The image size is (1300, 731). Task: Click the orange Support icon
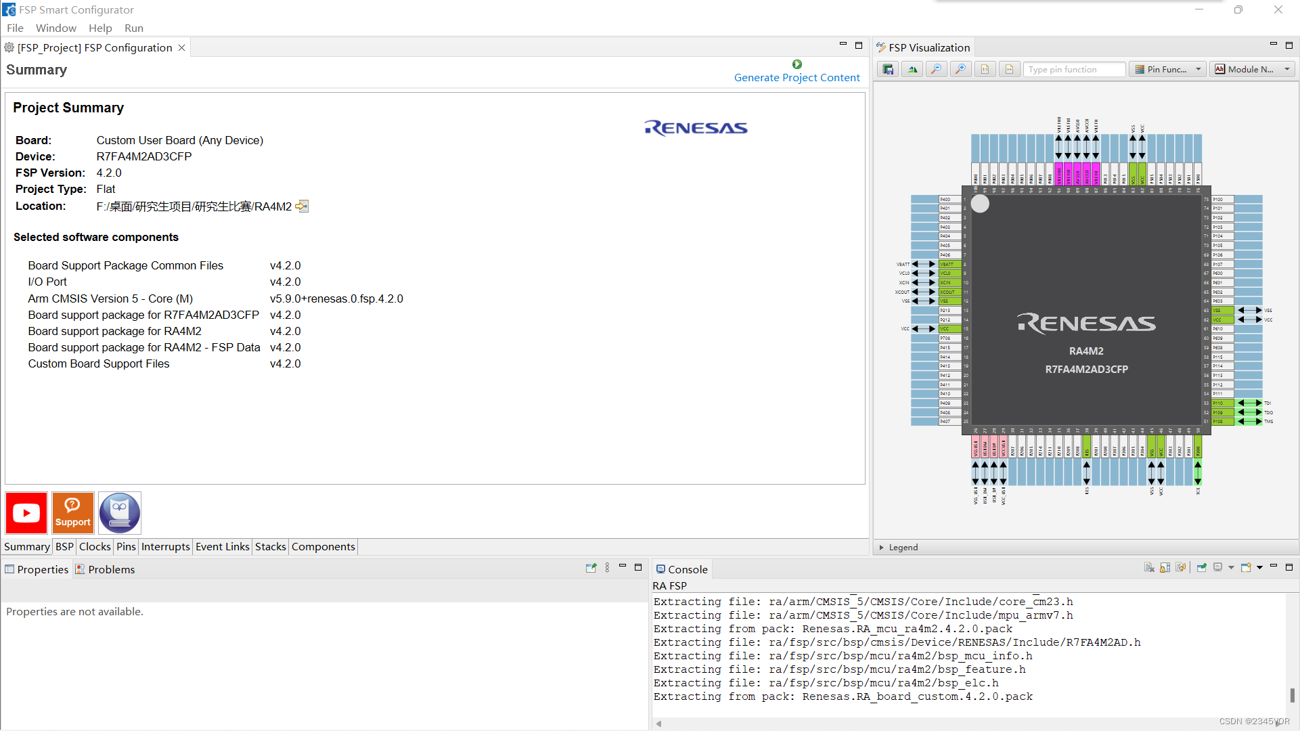pos(73,513)
